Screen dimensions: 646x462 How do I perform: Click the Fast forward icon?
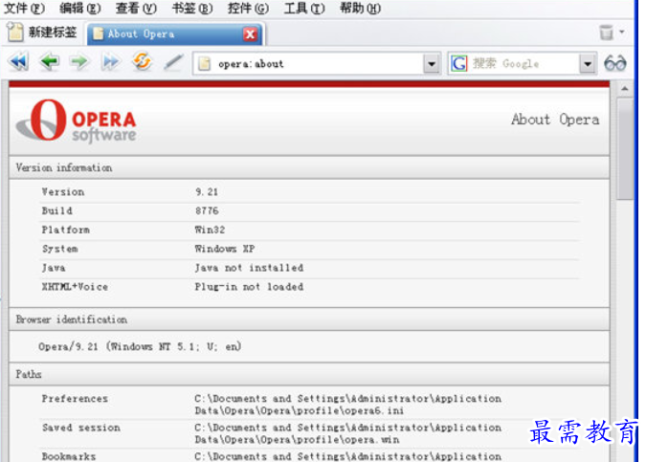point(110,62)
